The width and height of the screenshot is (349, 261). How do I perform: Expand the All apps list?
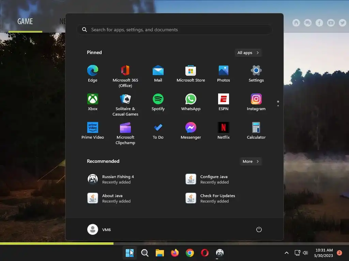[248, 53]
